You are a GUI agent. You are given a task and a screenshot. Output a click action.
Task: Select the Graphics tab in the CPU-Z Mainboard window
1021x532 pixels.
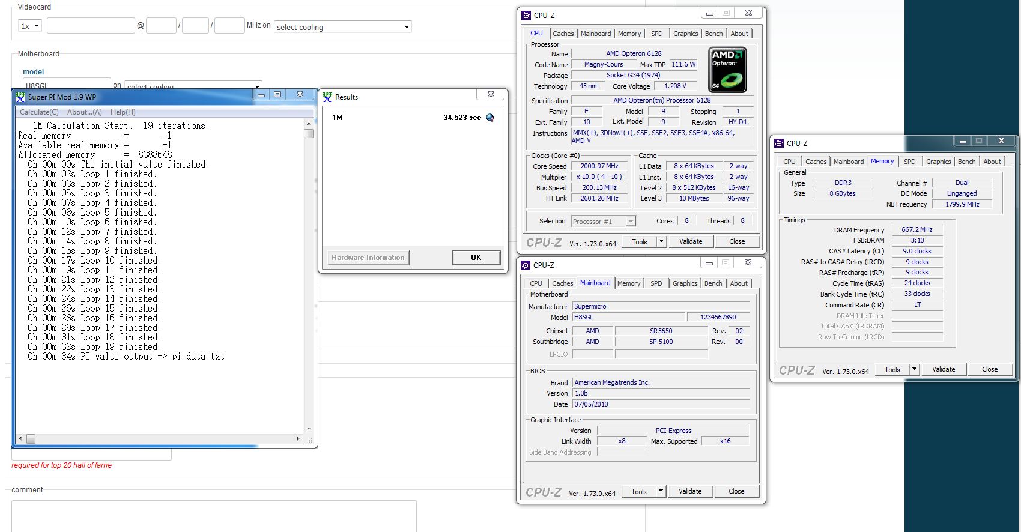tap(685, 283)
